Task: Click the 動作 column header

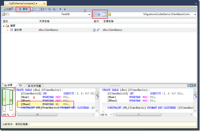Action: coord(97,21)
